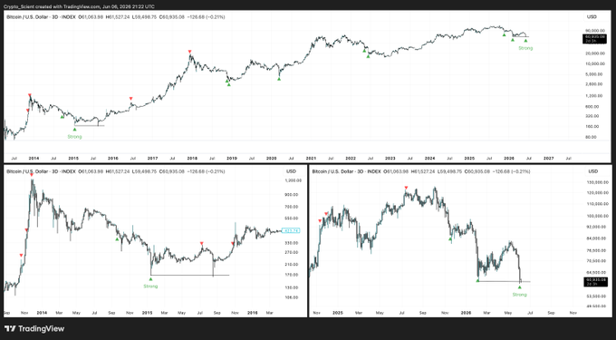Select the 'Strong' label near 2026 on long-term chart
Viewport: 616px width, 340px height.
click(525, 48)
